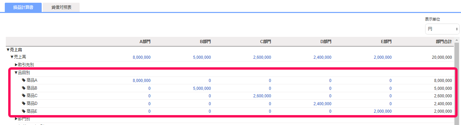Image resolution: width=461 pixels, height=125 pixels.
Task: Click 商品B's zero value under A部門
Action: tap(149, 88)
